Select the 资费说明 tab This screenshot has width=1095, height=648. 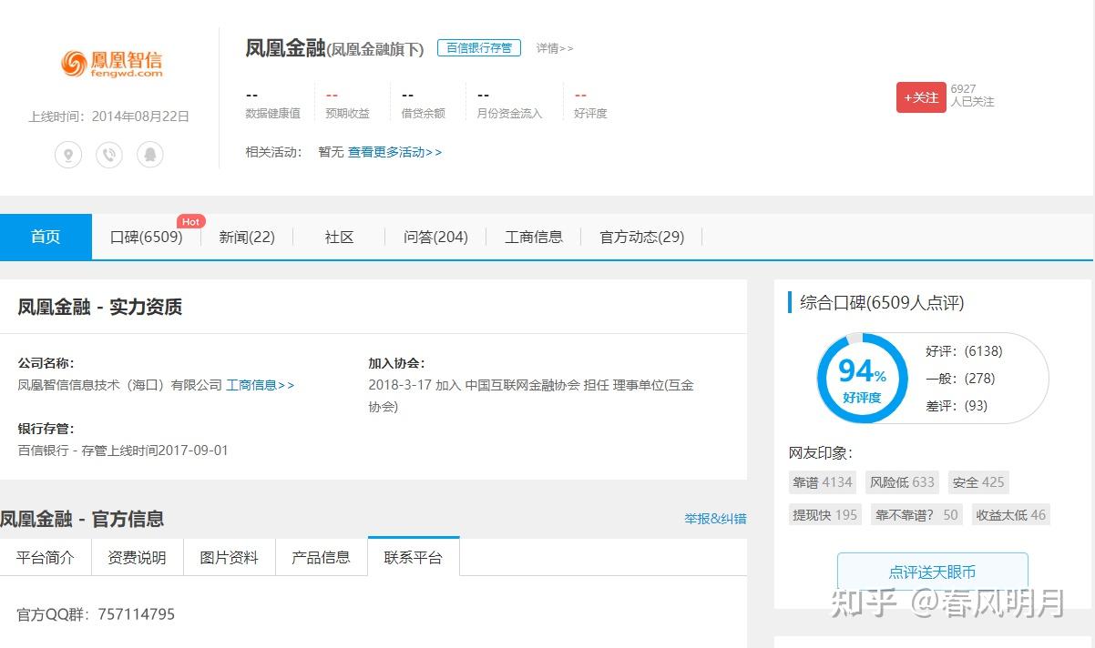click(x=138, y=557)
